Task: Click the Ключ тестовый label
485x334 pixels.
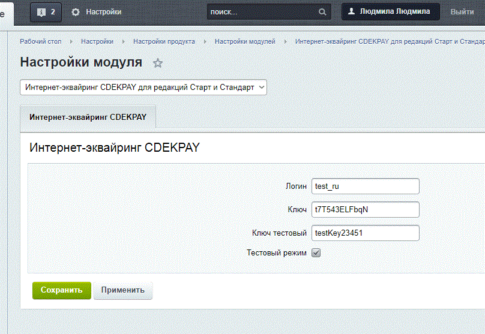Action: click(x=279, y=233)
